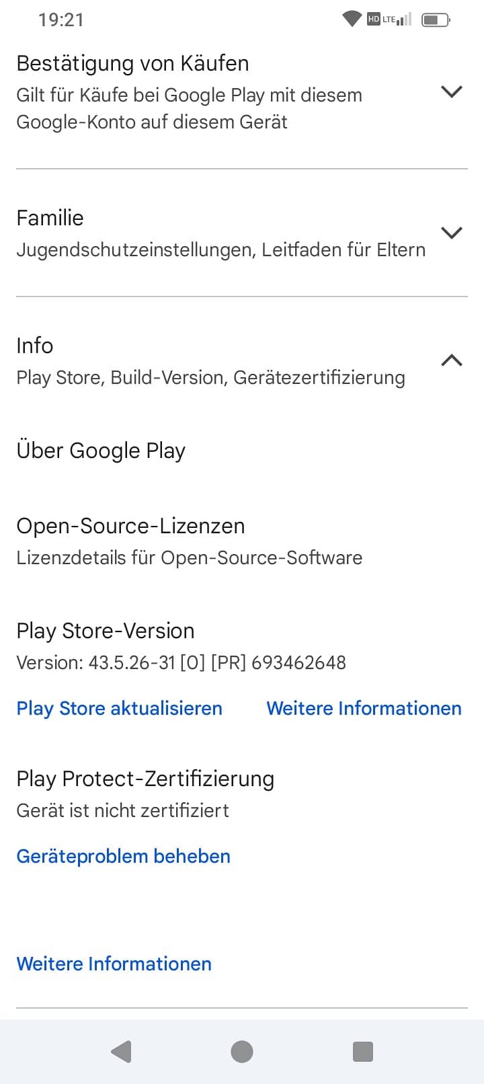484x1084 pixels.
Task: Collapse the Info section chevron
Action: click(x=451, y=360)
